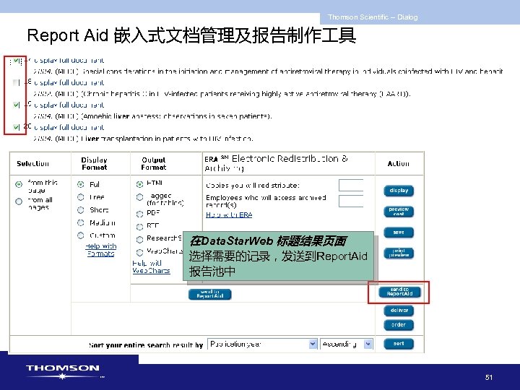Click the 'print preview' action button

click(x=399, y=253)
